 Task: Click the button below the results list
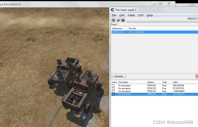pyautogui.click(x=118, y=76)
